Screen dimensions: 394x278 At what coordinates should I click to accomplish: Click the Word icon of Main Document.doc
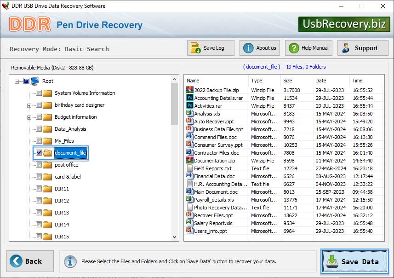pos(190,191)
